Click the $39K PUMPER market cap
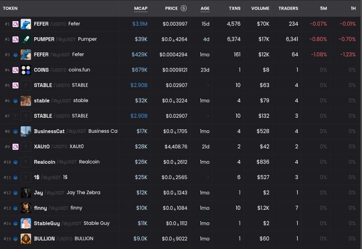This screenshot has height=249, width=362. point(141,39)
